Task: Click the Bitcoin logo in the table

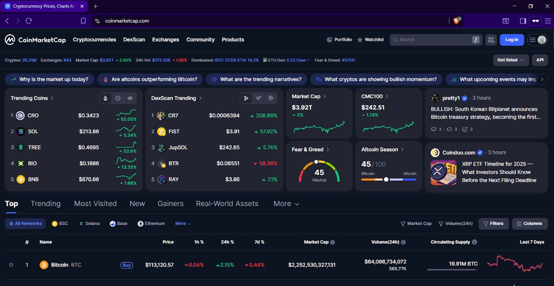Action: click(44, 265)
